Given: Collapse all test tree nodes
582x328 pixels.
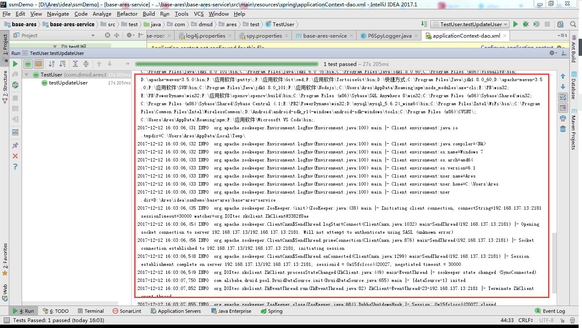Looking at the screenshot, I should point(86,64).
